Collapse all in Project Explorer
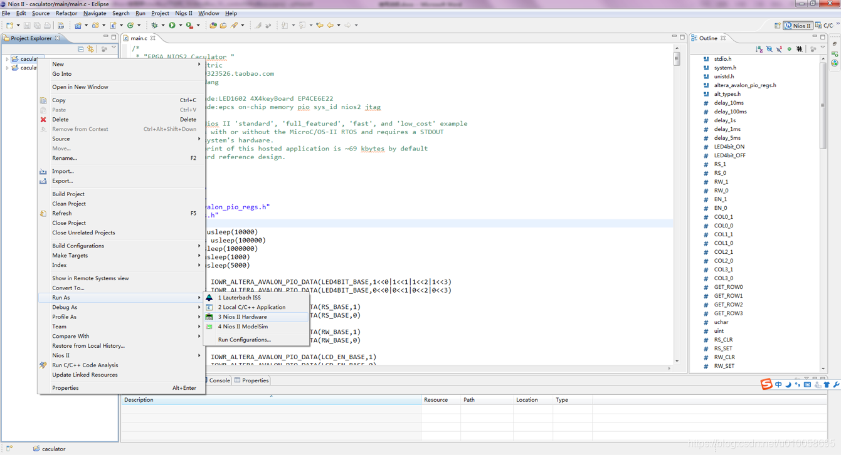Viewport: 841px width, 455px height. (80, 48)
